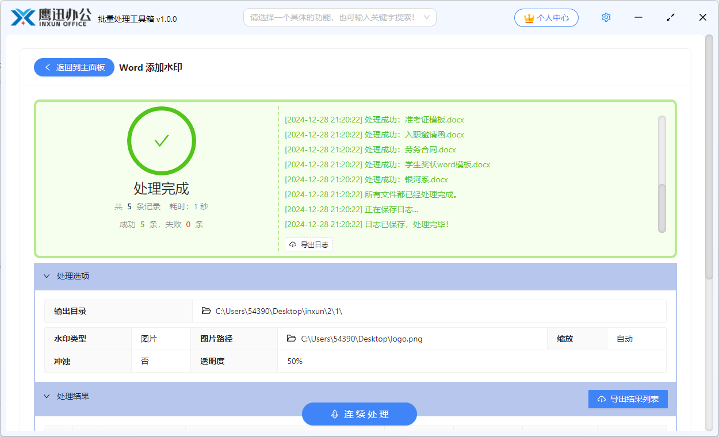Image resolution: width=719 pixels, height=437 pixels.
Task: Collapse the 处理结果 section
Action: coord(47,396)
